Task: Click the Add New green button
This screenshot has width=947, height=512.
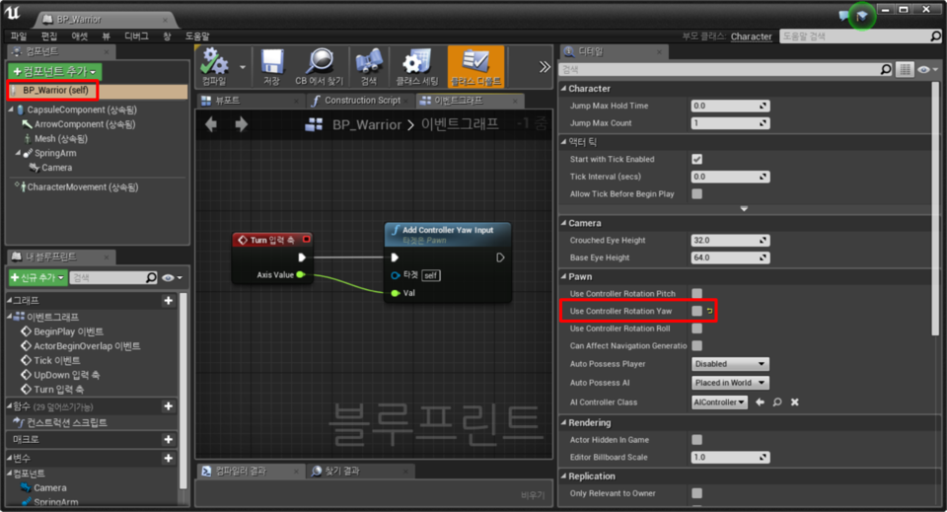Action: point(37,277)
